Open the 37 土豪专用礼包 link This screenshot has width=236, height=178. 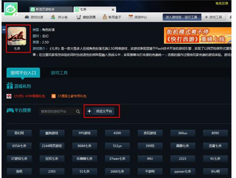[72, 96]
